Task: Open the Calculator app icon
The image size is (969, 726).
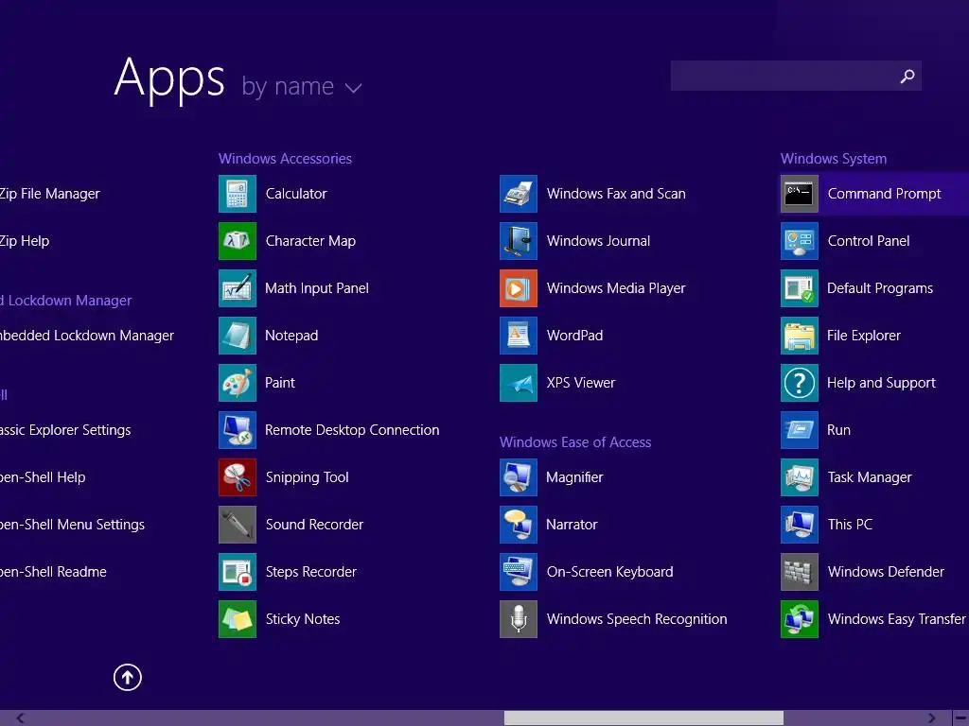Action: (238, 194)
